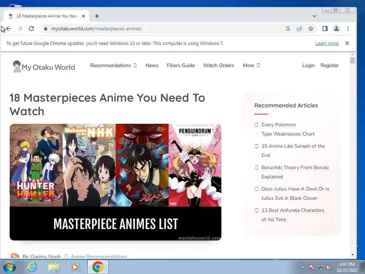Bookmark this page with the star icon
The width and height of the screenshot is (365, 274).
311,29
